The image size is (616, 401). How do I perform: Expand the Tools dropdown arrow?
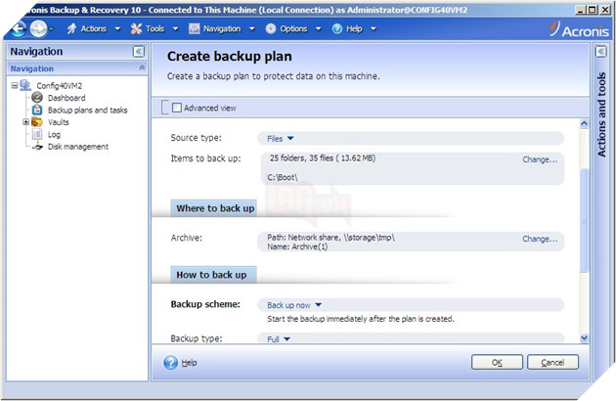(175, 28)
